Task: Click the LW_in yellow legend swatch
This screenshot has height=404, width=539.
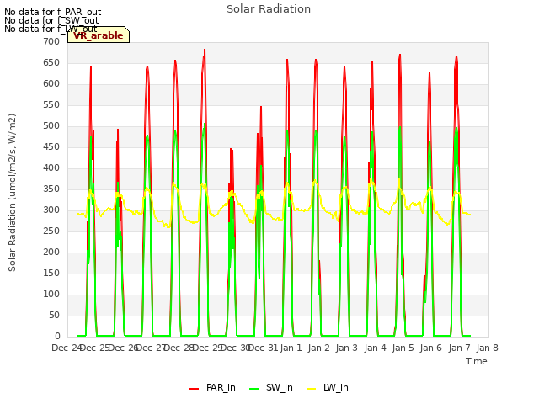Action: tap(311, 389)
